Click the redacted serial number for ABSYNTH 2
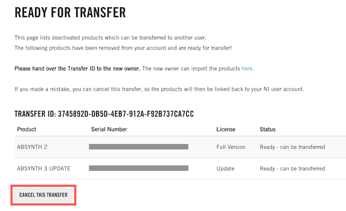 tap(138, 147)
